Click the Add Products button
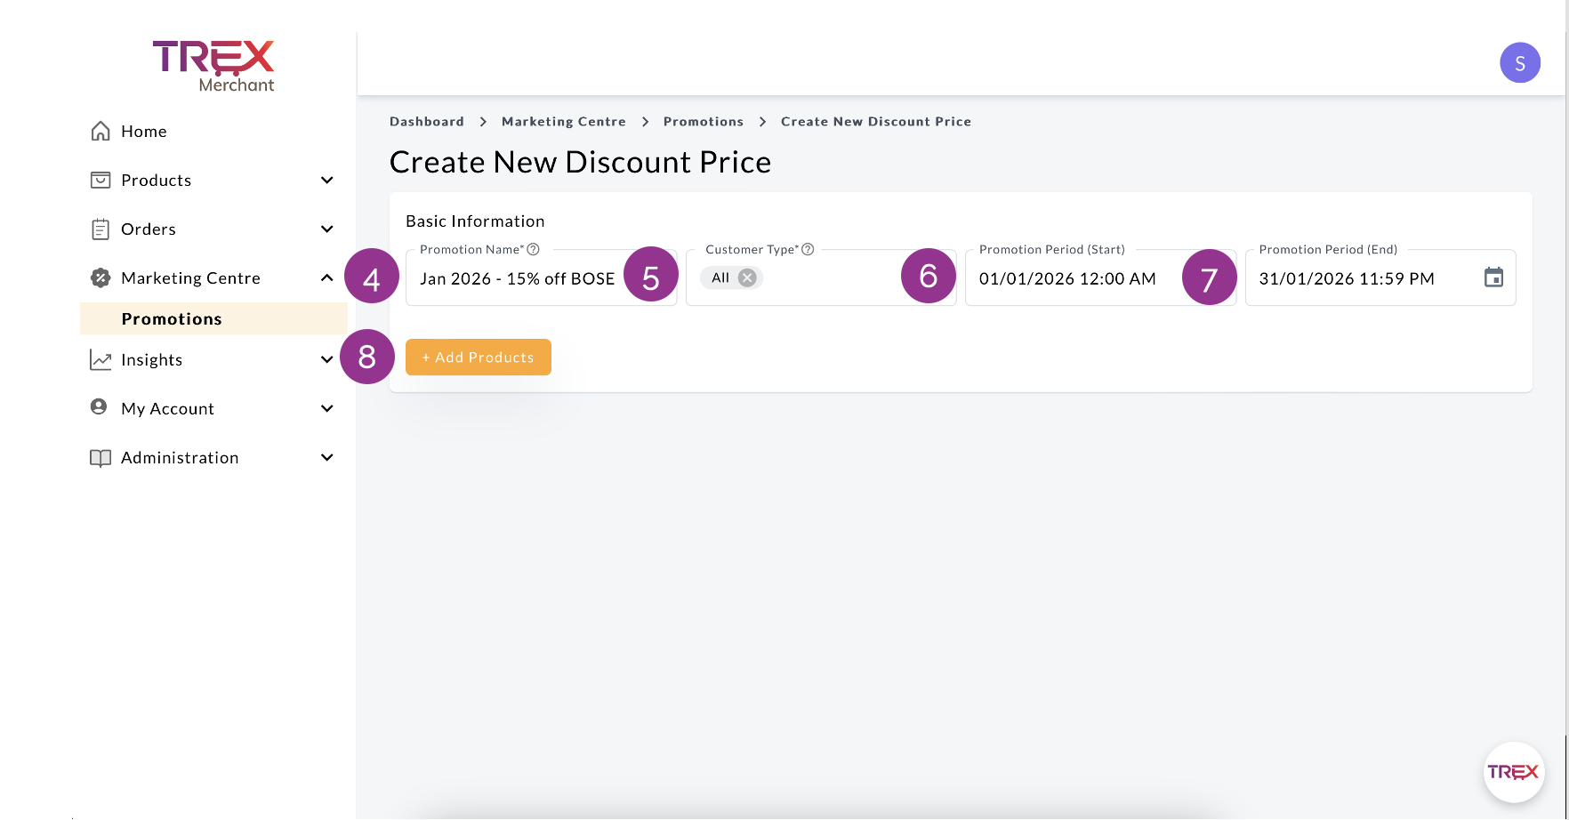Screen dimensions: 1569x820 [478, 358]
